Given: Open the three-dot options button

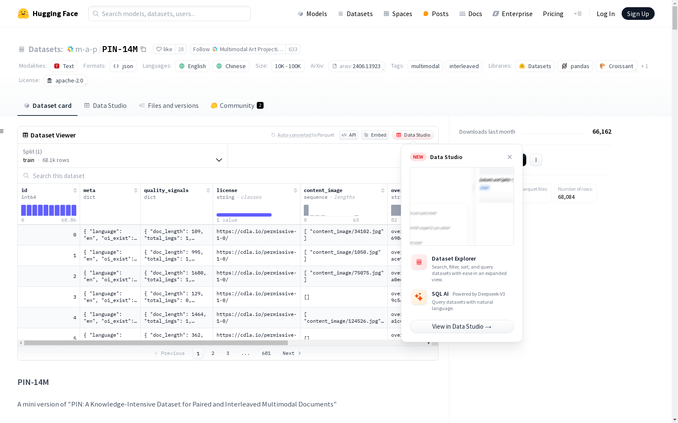Looking at the screenshot, I should point(536,160).
